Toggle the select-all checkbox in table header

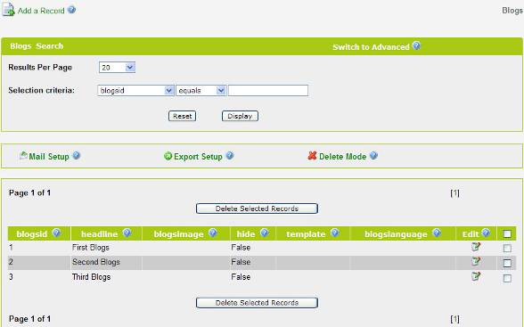coord(507,233)
